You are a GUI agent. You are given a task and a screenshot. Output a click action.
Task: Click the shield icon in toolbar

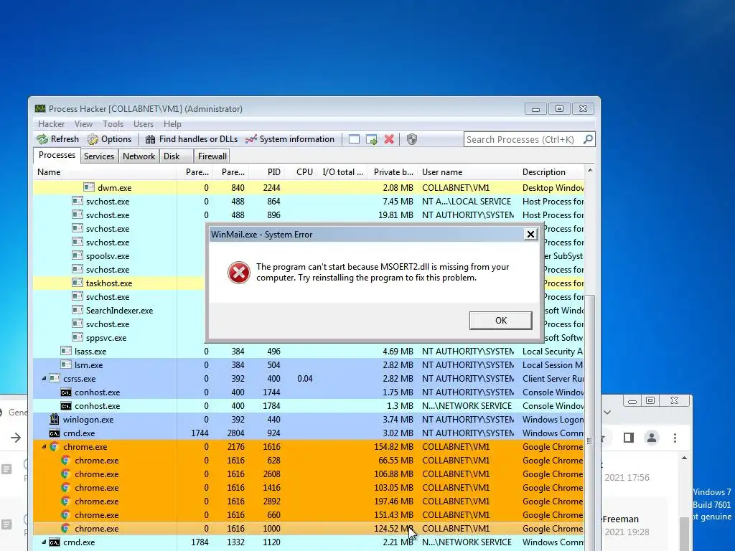click(412, 139)
